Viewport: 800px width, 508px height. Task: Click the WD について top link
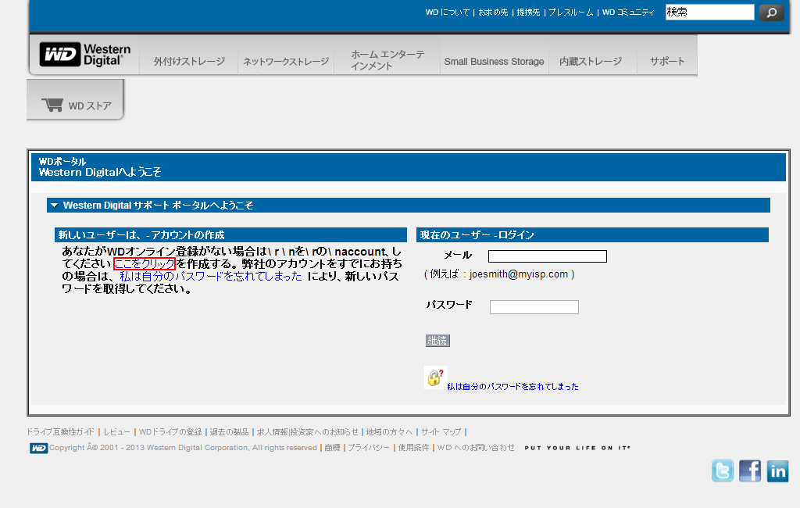(x=448, y=13)
